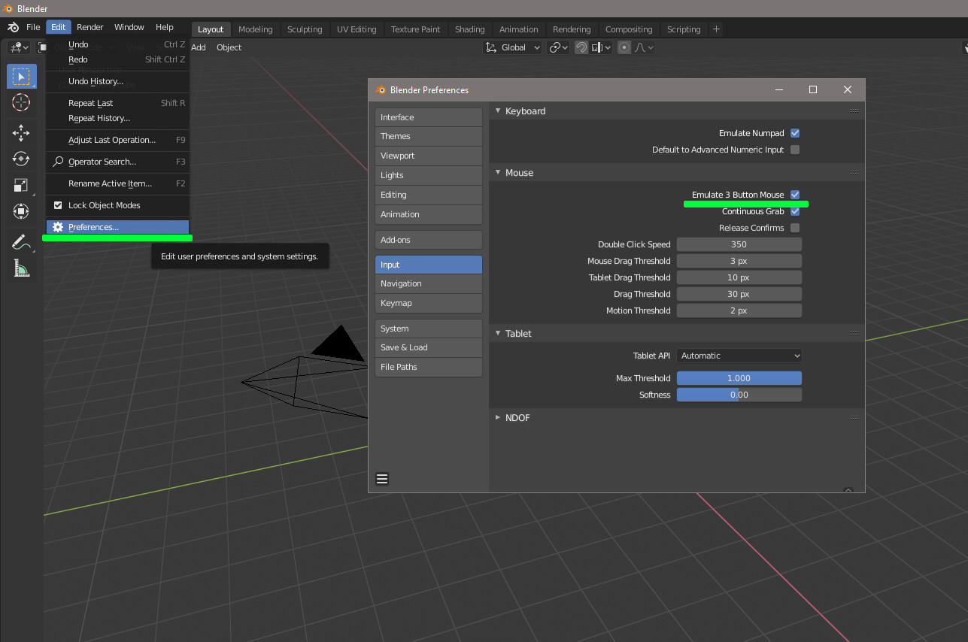Toggle Continuous Grab checkbox
968x642 pixels.
point(795,211)
